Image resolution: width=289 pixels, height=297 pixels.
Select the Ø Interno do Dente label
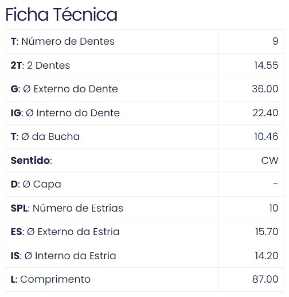coord(65,113)
